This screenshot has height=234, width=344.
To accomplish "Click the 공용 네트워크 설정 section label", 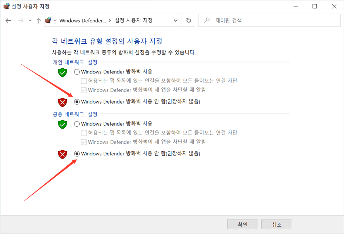I will (75, 114).
